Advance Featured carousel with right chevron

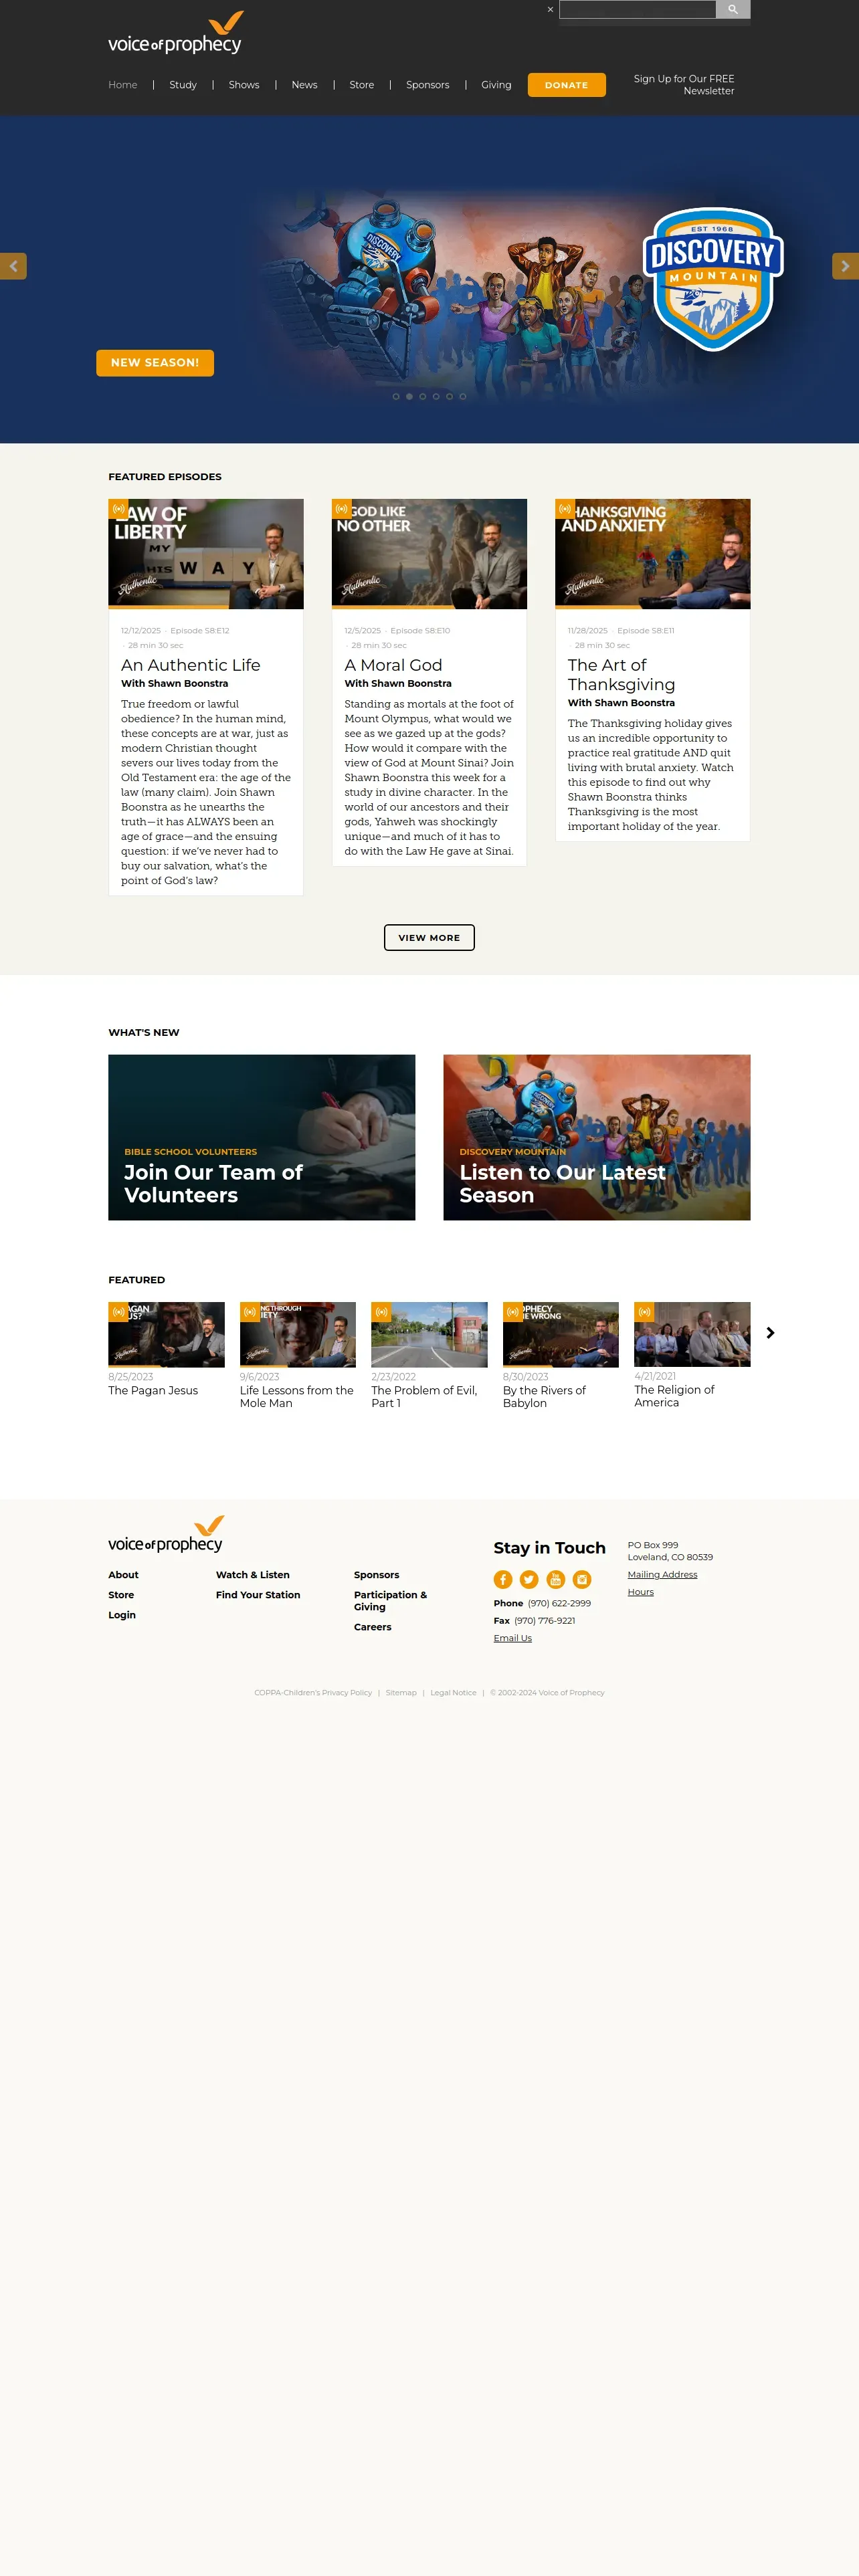click(x=770, y=1333)
